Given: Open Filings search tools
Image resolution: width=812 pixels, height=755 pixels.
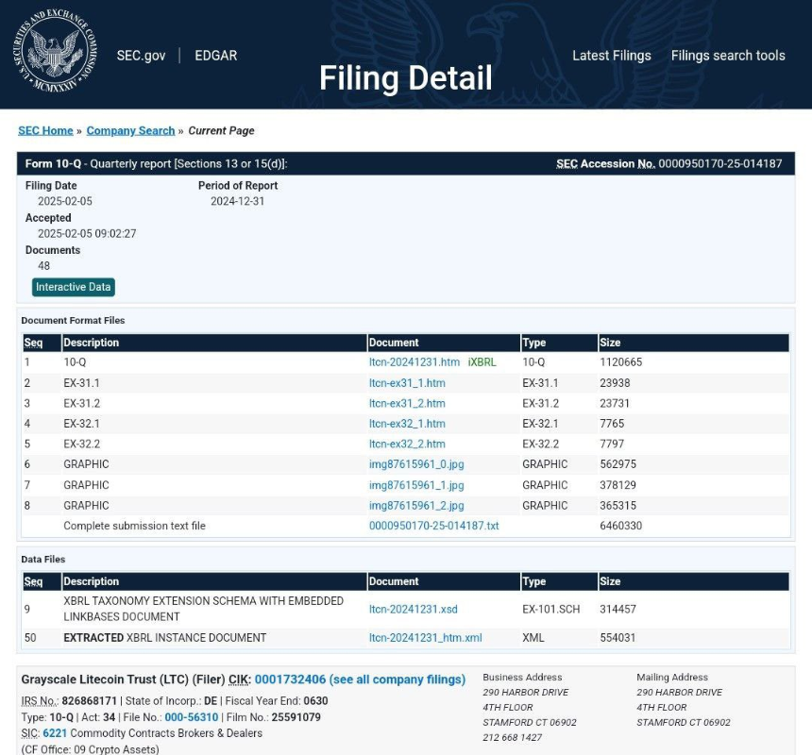Looking at the screenshot, I should [728, 56].
